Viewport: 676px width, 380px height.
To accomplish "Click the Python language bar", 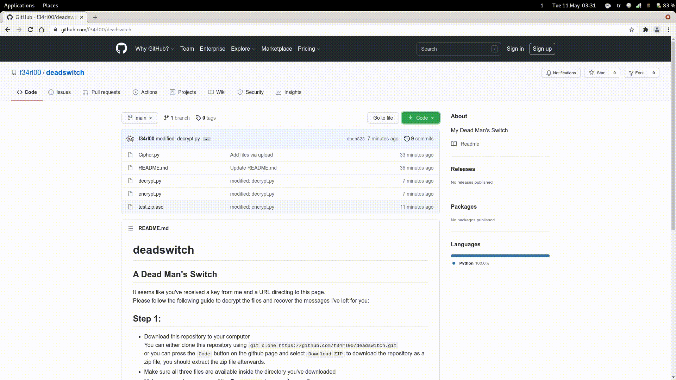I will pyautogui.click(x=500, y=256).
